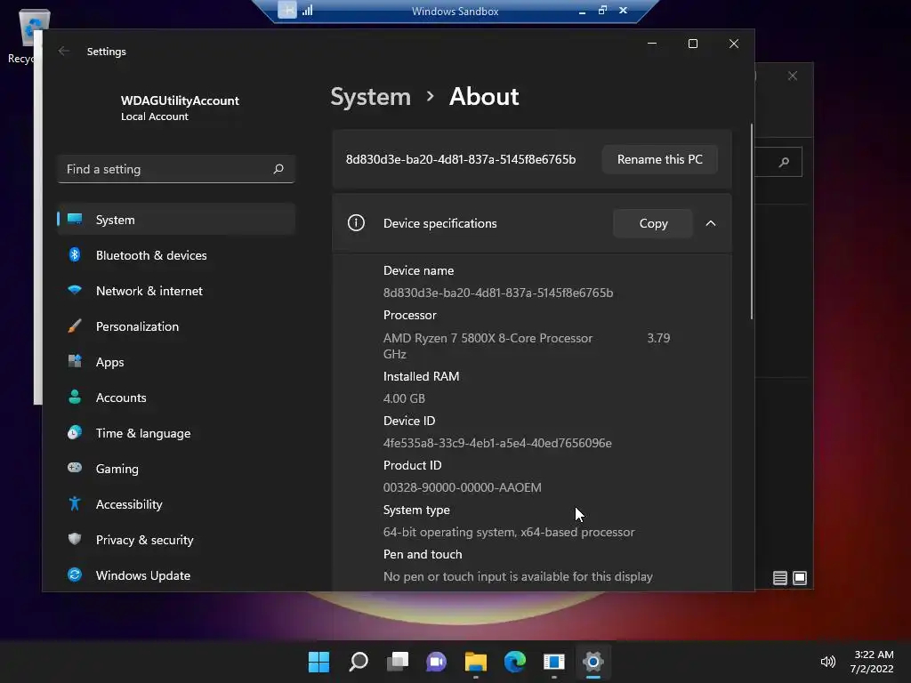Click the signal bars icon in Sandbox title bar

click(307, 10)
